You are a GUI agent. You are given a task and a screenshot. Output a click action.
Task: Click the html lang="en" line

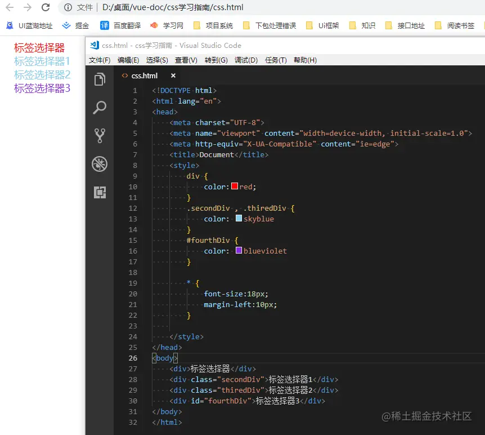point(186,101)
